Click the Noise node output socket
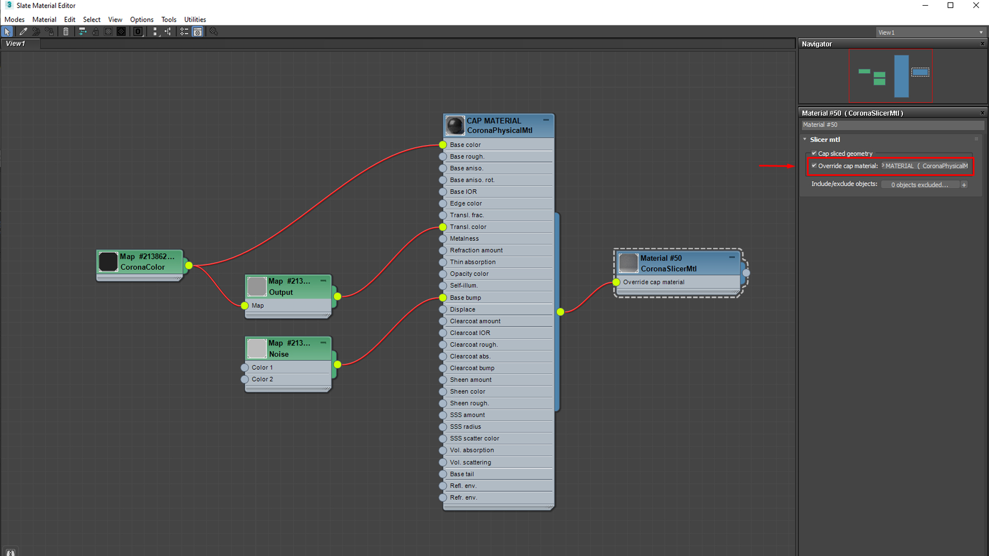The image size is (989, 556). click(337, 364)
